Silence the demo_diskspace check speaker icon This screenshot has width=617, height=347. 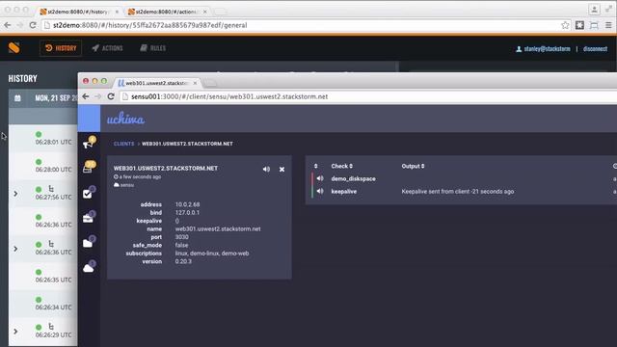click(x=320, y=178)
